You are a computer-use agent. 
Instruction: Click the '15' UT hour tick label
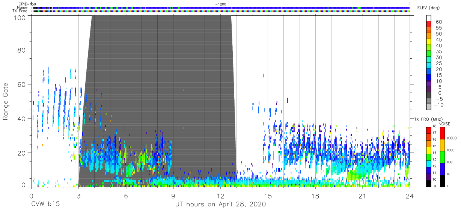click(268, 196)
